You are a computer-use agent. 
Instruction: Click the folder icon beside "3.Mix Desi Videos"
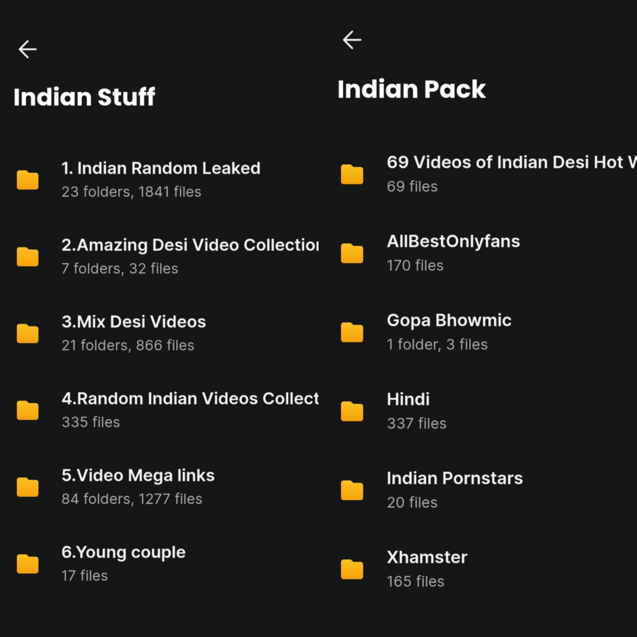27,333
